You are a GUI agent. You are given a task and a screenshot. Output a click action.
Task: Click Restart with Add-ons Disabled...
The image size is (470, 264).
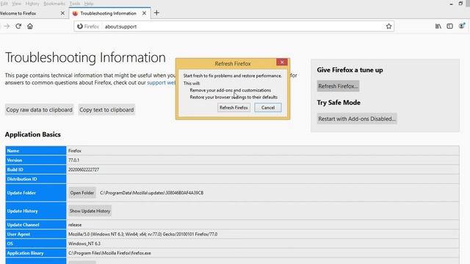(357, 119)
